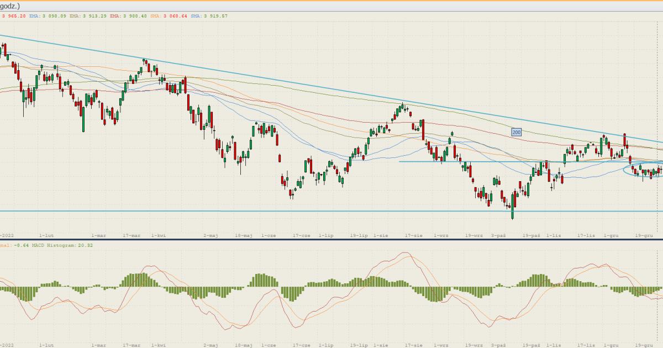The image size is (663, 348).
Task: Click "2-maj" on the price chart time axis
Action: tap(211, 235)
